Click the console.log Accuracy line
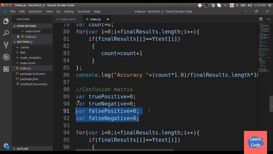 tap(167, 75)
